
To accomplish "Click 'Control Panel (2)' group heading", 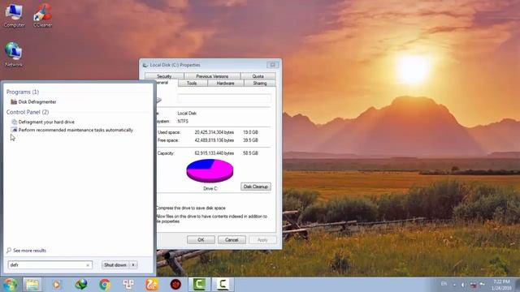I will coord(28,112).
